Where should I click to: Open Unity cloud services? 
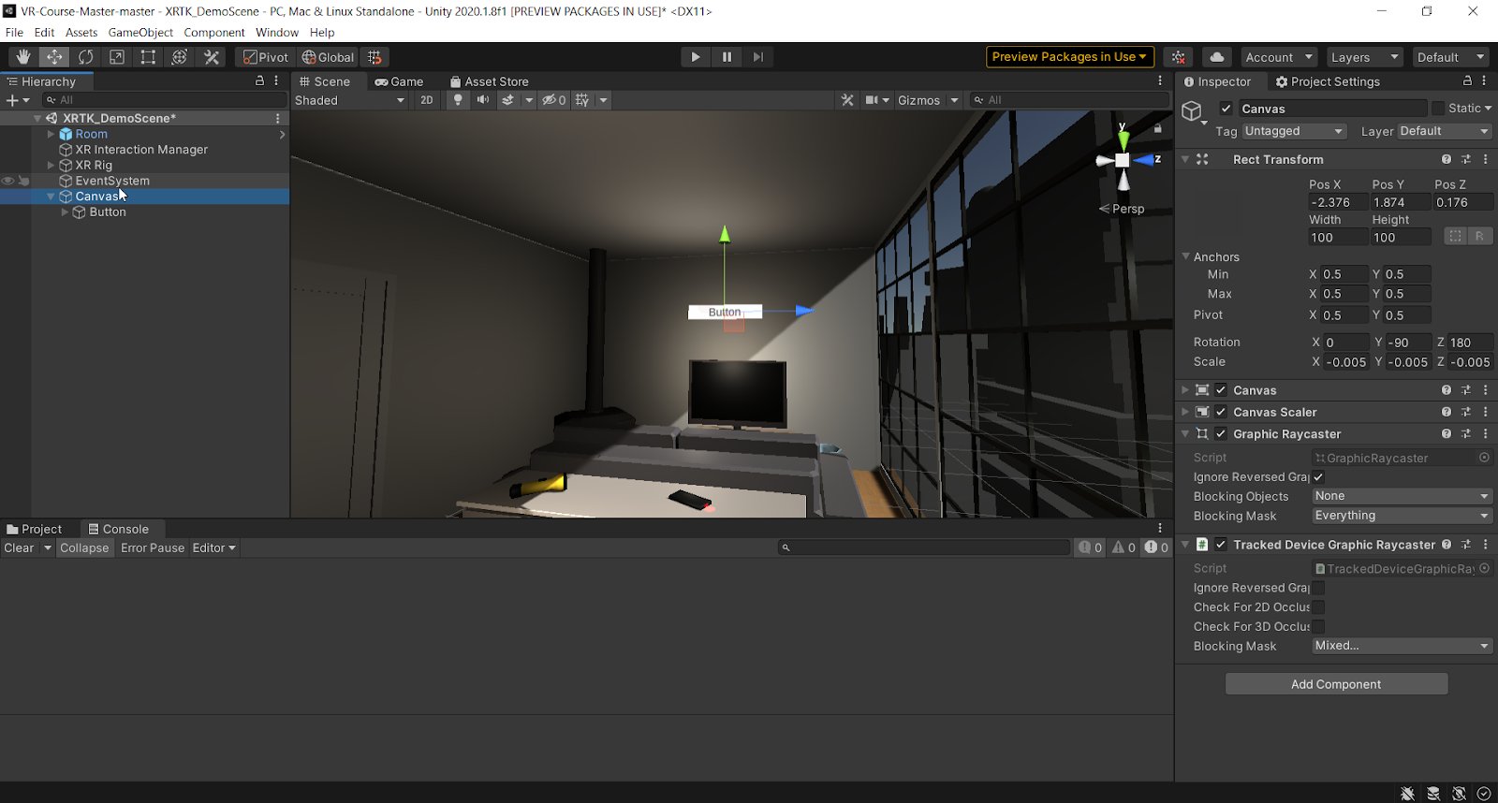point(1217,57)
